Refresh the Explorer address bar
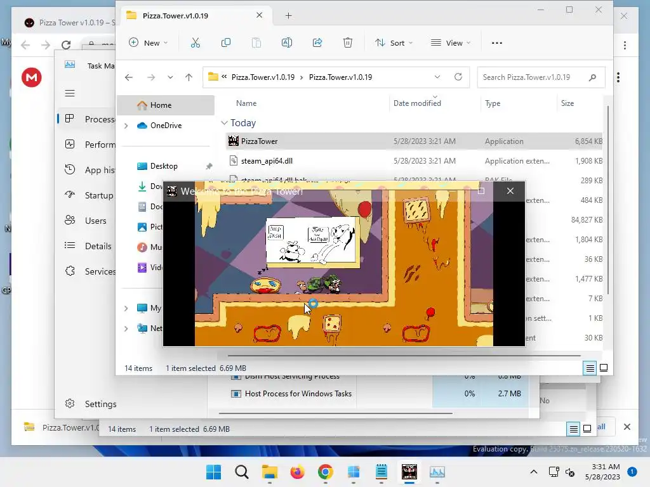650x487 pixels. pos(458,77)
